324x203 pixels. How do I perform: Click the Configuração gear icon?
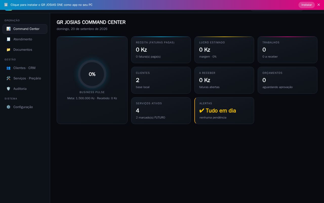pos(8,107)
